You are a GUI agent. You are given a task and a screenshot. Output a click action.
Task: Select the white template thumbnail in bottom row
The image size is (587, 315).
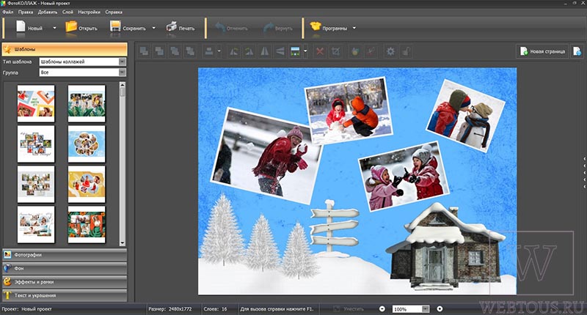[x=36, y=225]
